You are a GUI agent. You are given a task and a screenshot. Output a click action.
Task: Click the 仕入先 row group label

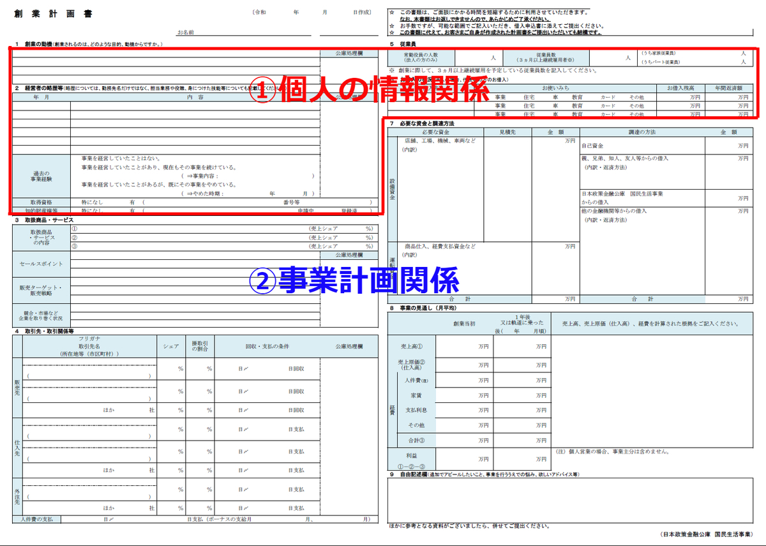(18, 448)
